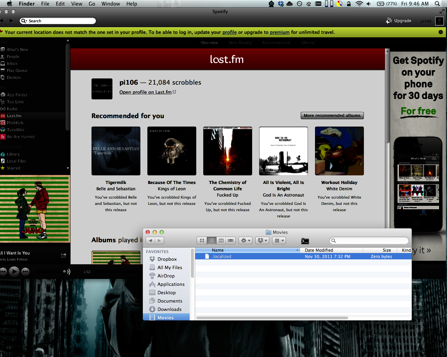This screenshot has width=447, height=357.
Task: Skip to the previous Spotify track
Action: pos(3,271)
